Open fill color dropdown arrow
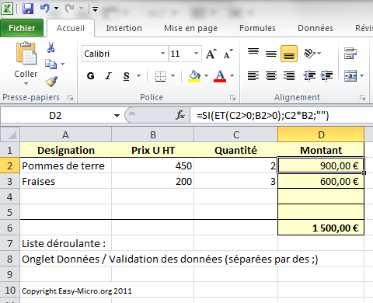Viewport: 373px width, 303px height. (206, 76)
